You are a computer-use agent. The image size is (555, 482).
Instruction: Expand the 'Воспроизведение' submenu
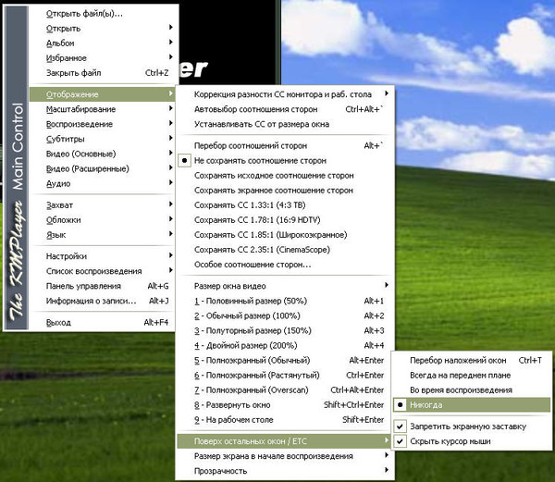pyautogui.click(x=102, y=124)
